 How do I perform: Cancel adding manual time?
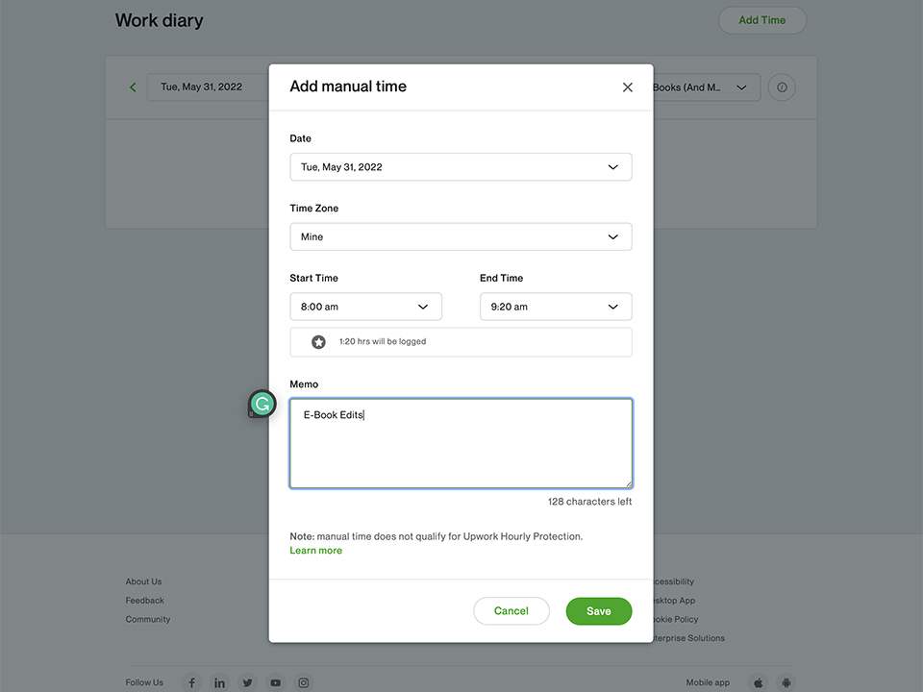click(511, 611)
